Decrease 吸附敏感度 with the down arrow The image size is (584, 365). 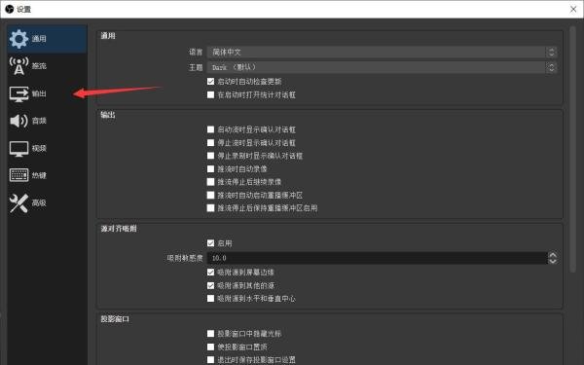coord(553,261)
